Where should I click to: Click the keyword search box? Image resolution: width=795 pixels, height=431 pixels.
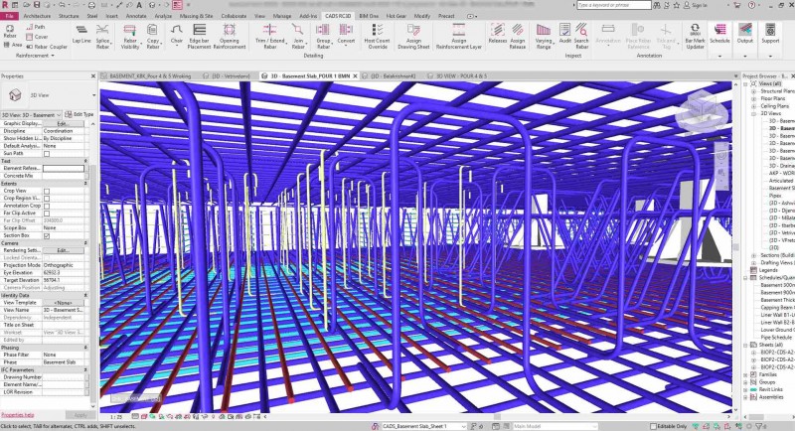pyautogui.click(x=614, y=5)
